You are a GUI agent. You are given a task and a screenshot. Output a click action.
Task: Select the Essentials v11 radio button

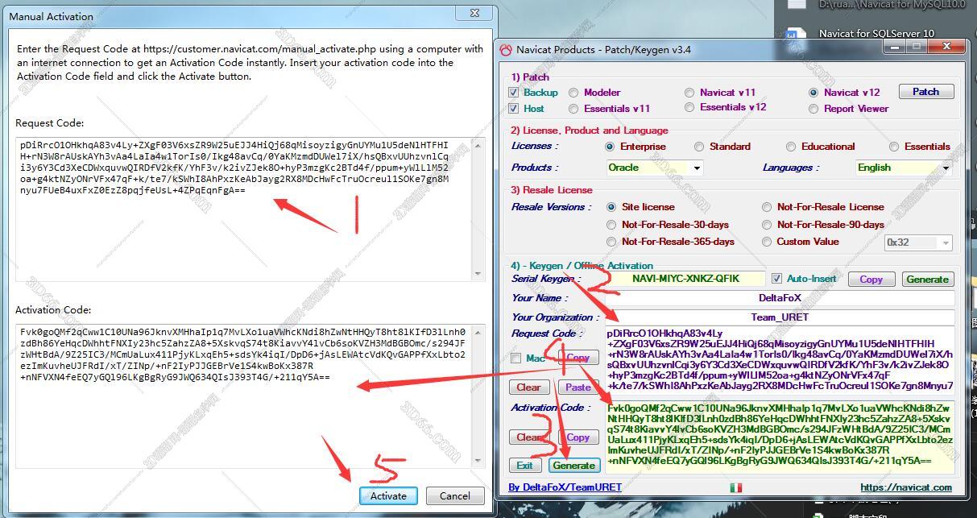click(x=573, y=109)
